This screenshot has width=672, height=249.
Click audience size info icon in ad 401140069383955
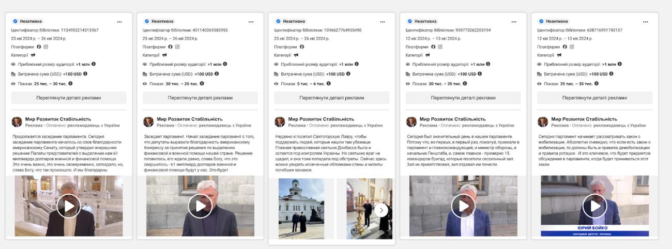(224, 64)
